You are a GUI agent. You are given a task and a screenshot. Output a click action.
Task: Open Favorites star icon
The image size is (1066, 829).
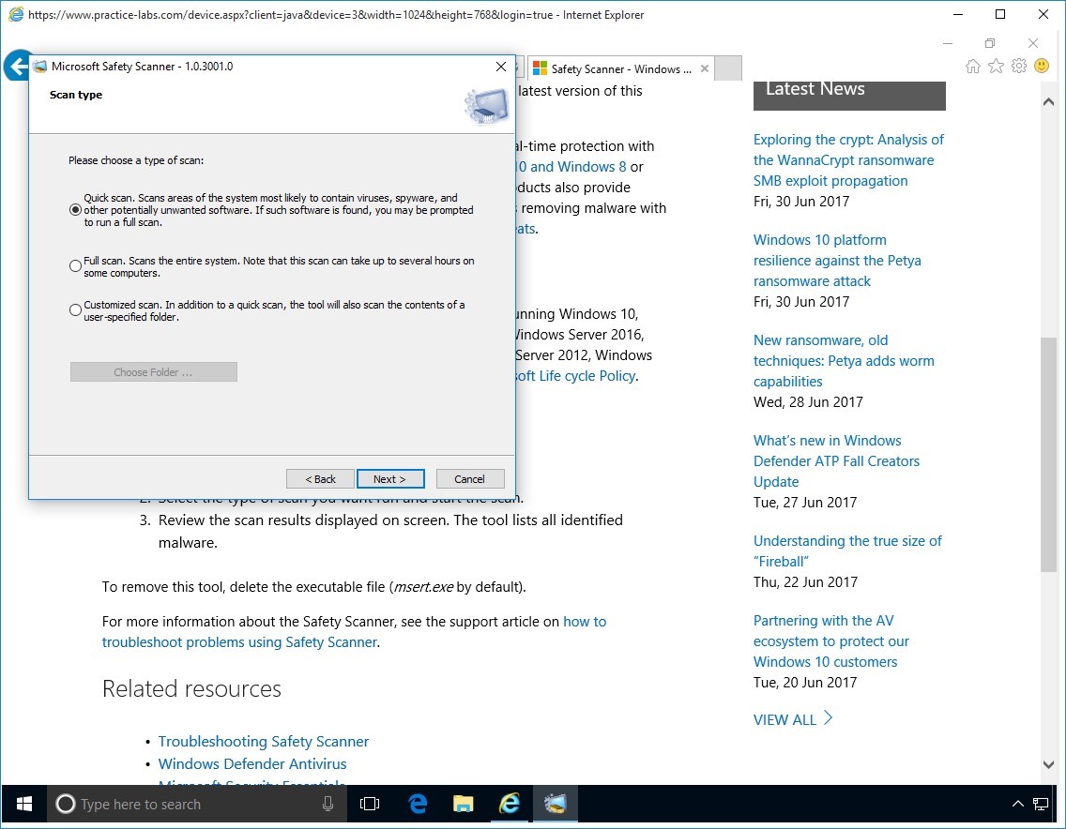(996, 66)
